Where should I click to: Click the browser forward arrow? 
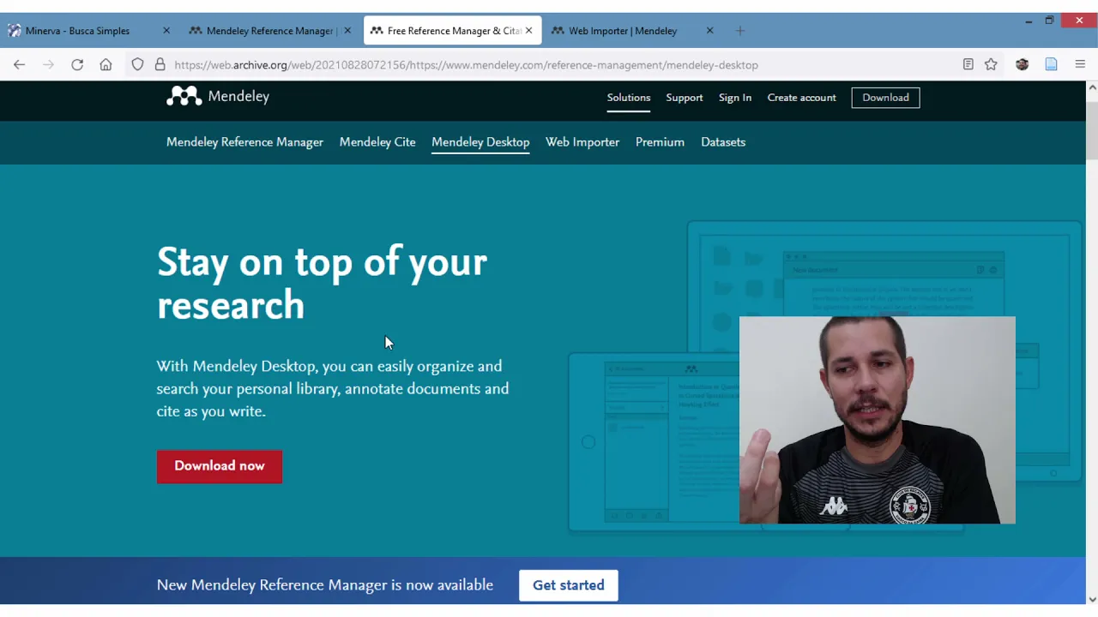point(48,64)
